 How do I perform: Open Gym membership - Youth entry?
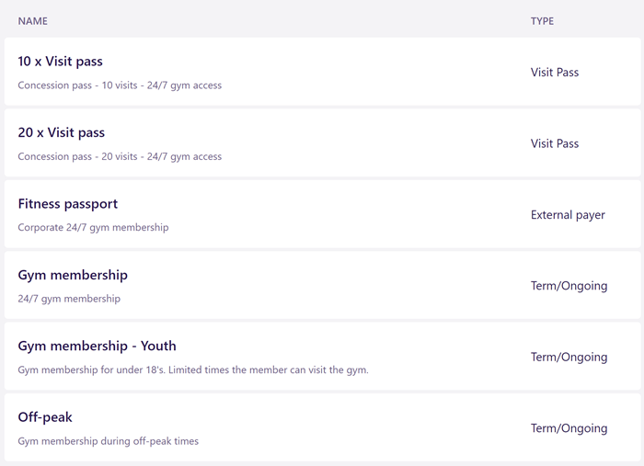[97, 347]
